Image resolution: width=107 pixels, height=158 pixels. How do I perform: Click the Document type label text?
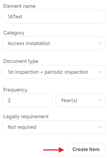(21, 61)
